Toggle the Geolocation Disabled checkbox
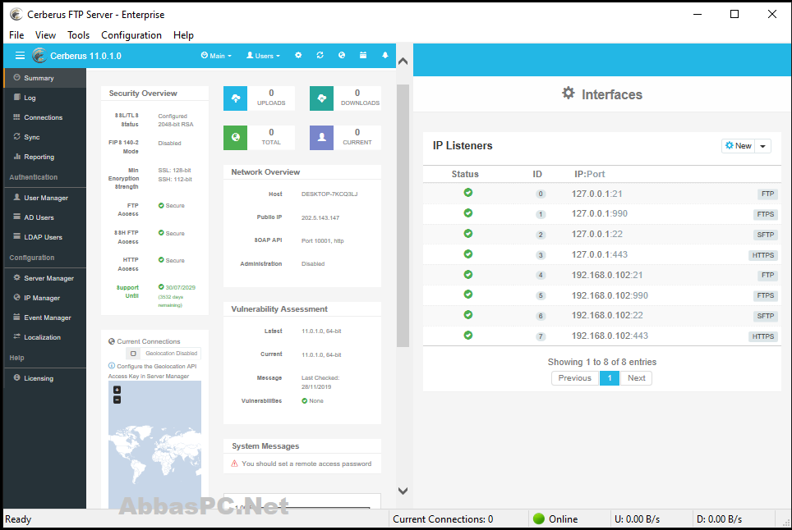 (133, 354)
